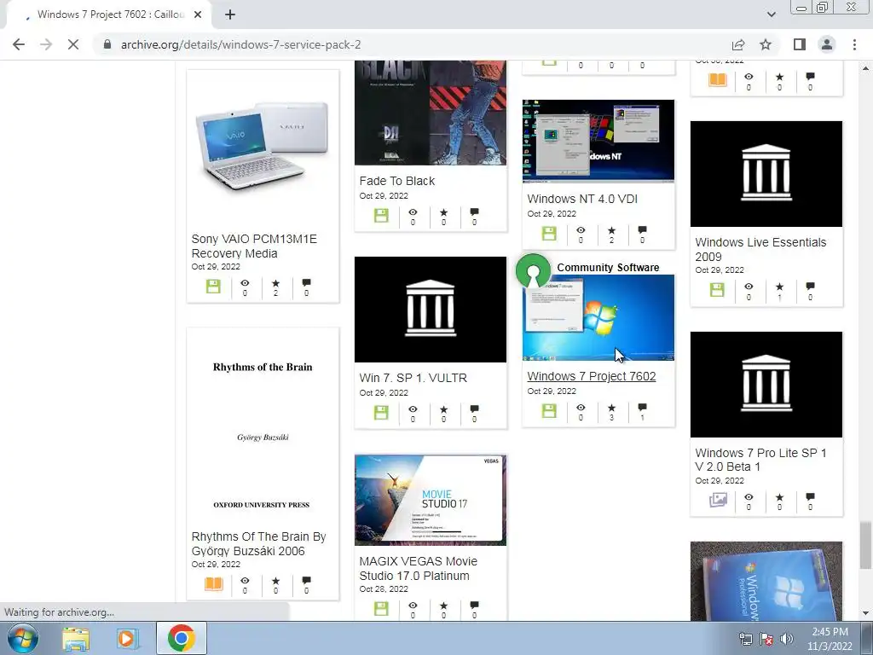This screenshot has width=873, height=655.
Task: Share this page icon in address bar
Action: 738,44
